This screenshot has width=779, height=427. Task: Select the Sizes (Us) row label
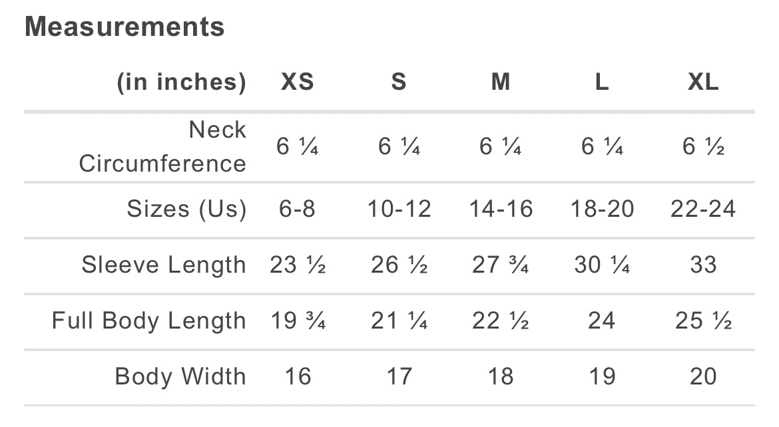[186, 209]
